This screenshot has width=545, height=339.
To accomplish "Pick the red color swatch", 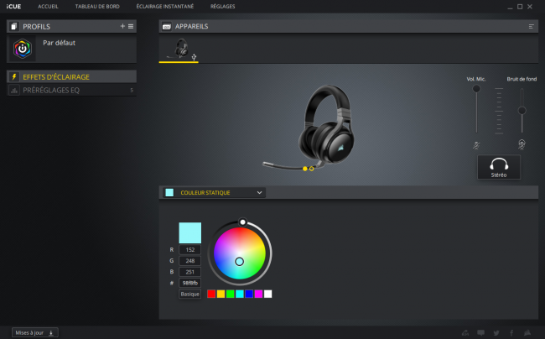I will [x=211, y=294].
